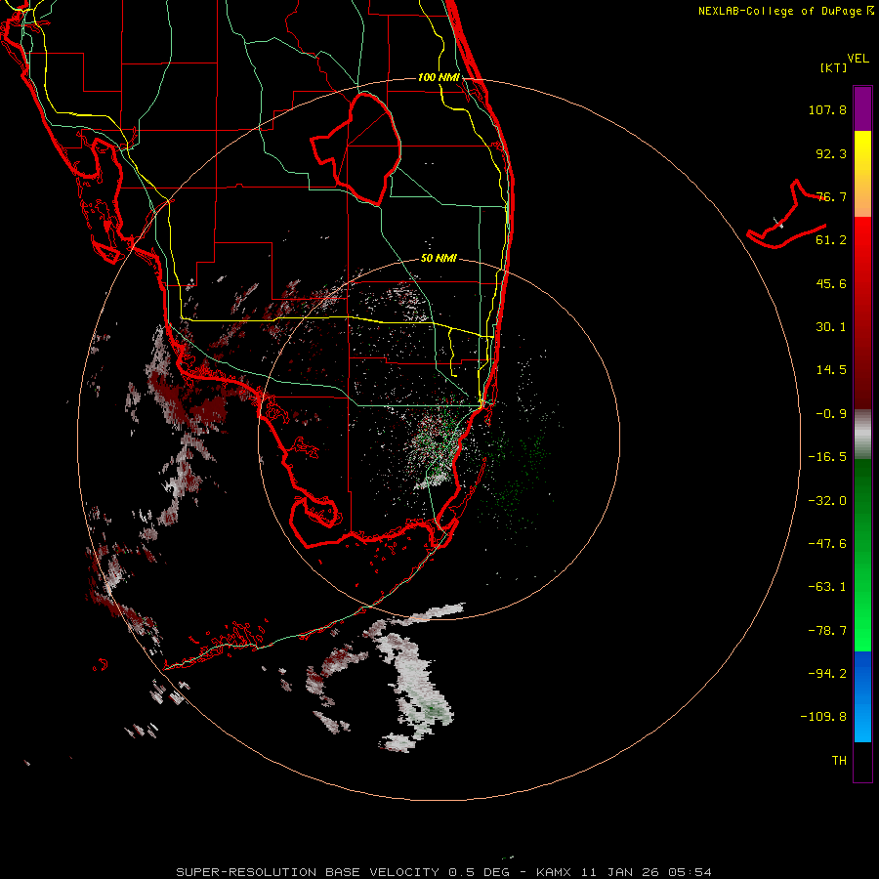The image size is (879, 879).
Task: Select the 30.1 velocity scale value
Action: pos(831,327)
